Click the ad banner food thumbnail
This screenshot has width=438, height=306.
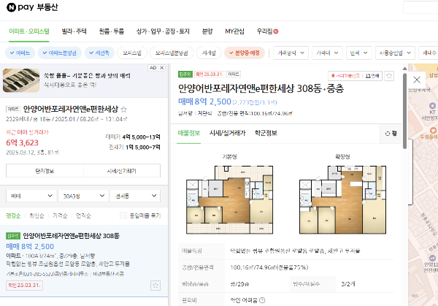pyautogui.click(x=21, y=80)
